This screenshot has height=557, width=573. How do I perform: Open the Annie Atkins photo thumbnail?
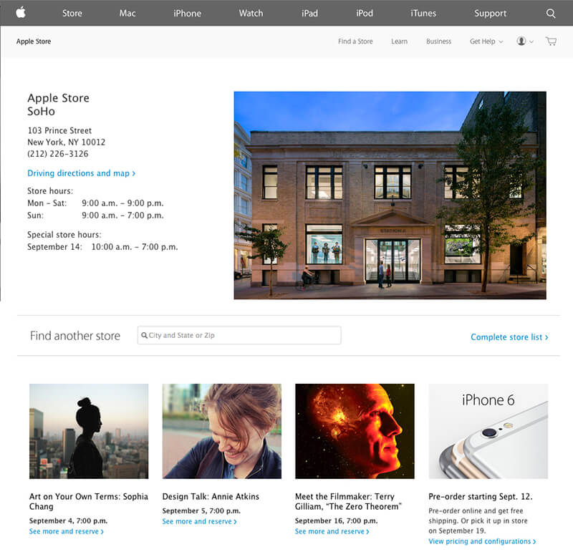click(x=222, y=431)
